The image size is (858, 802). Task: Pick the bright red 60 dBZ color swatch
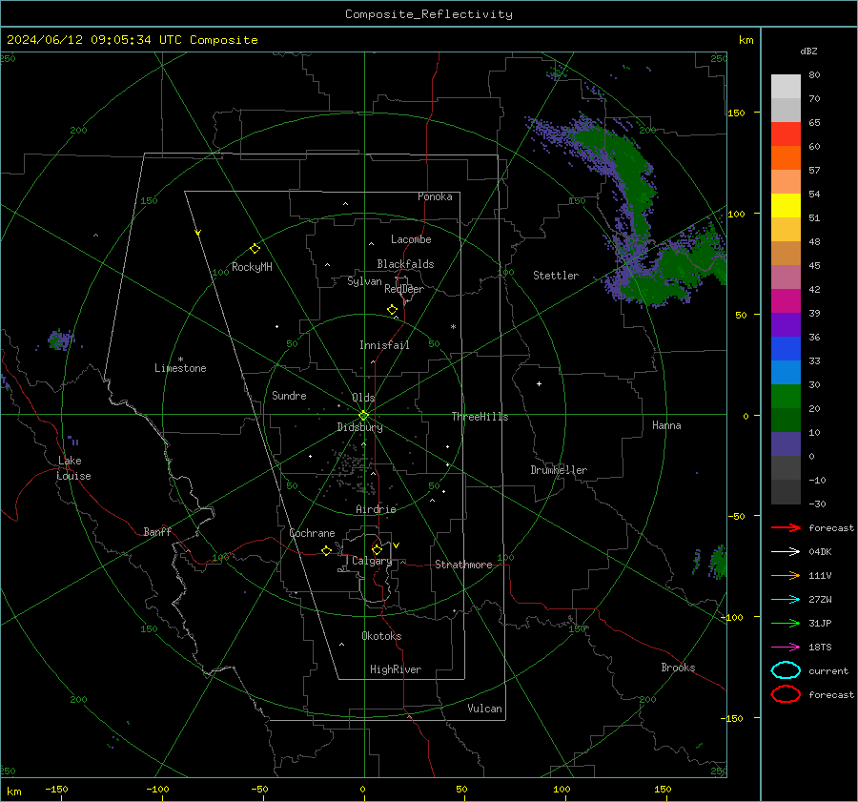coord(786,134)
